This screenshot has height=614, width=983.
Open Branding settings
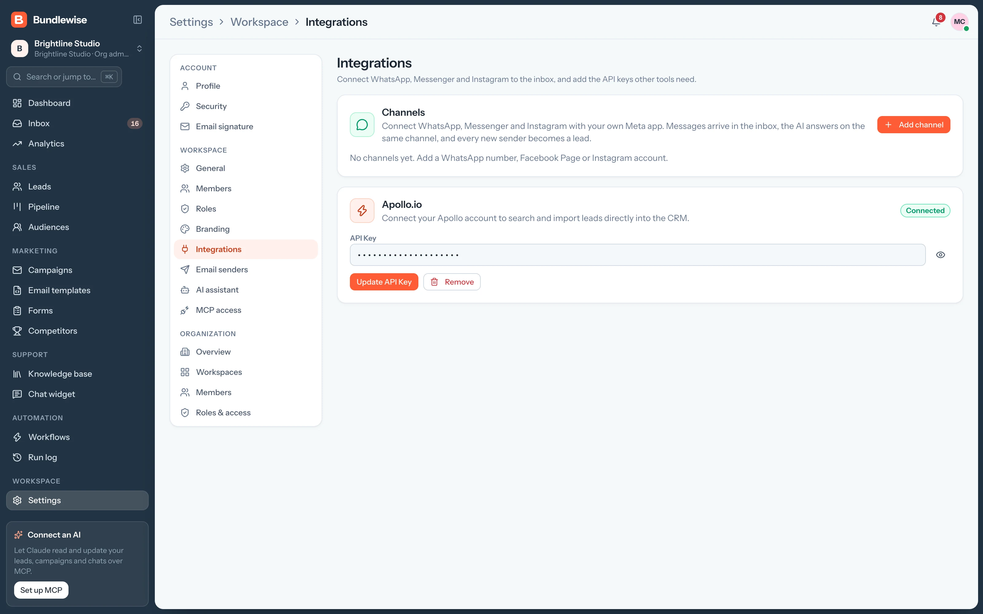tap(246, 229)
